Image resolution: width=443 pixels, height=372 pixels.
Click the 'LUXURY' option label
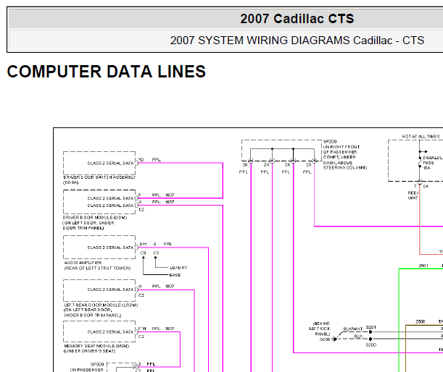[x=178, y=267]
